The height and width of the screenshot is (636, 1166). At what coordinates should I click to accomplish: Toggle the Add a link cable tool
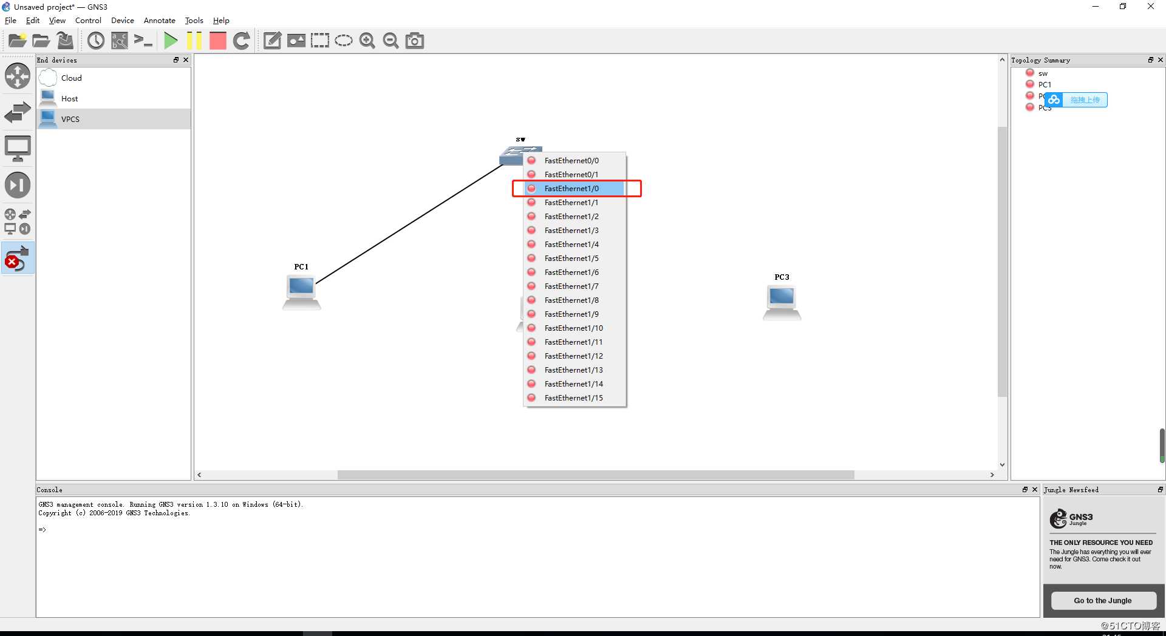(x=18, y=259)
